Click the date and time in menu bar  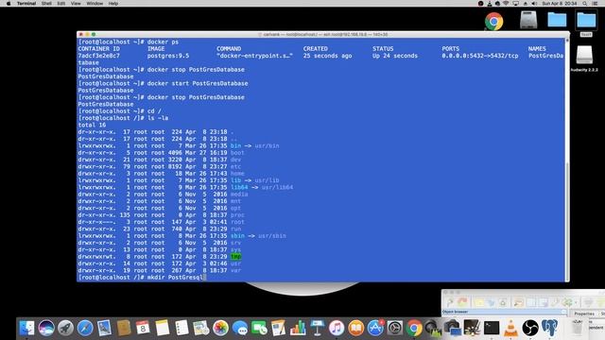(560, 3)
